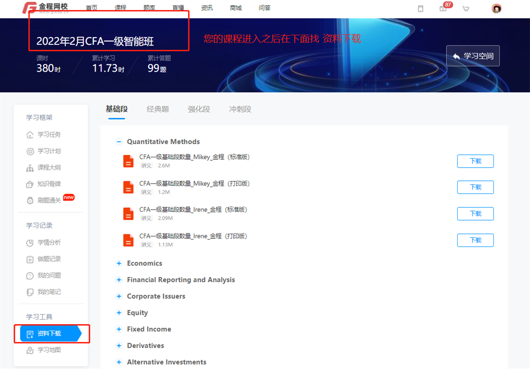Open 问答 in the top navigation
Image resolution: width=530 pixels, height=369 pixels.
pyautogui.click(x=264, y=8)
